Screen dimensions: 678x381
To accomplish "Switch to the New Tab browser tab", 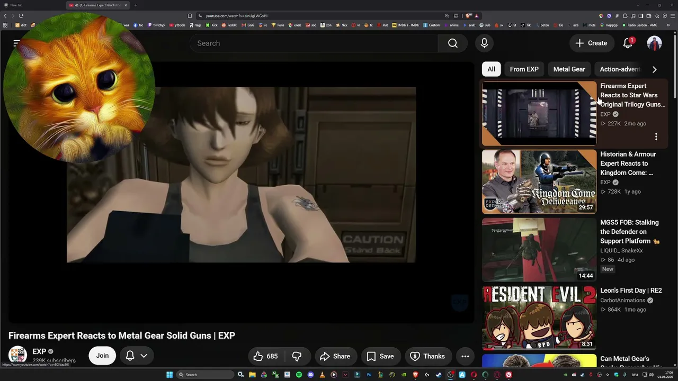I will pyautogui.click(x=32, y=5).
